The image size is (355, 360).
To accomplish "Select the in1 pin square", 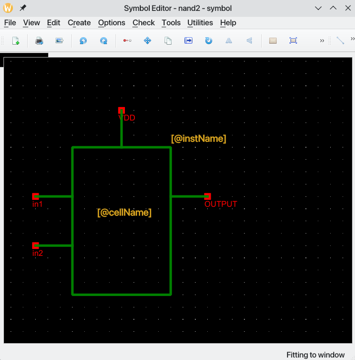I will [35, 196].
